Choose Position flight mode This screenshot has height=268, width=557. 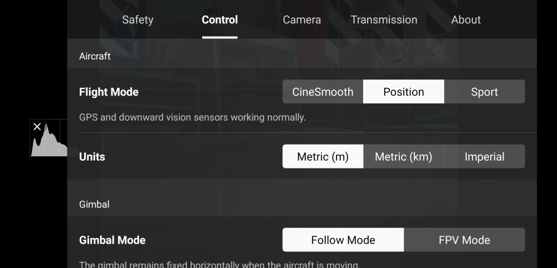pos(403,92)
